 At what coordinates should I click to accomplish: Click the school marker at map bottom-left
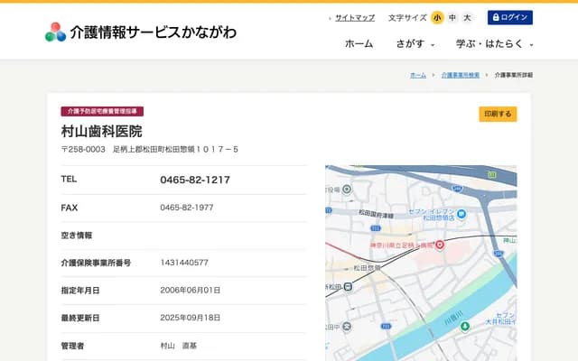pos(347,327)
